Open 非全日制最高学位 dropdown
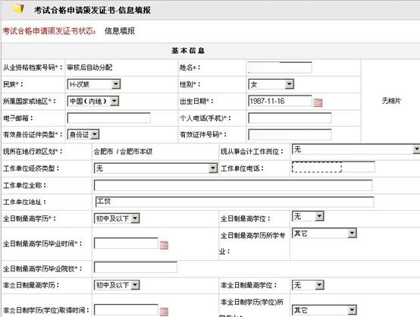This screenshot has width=420, height=317. (308, 285)
